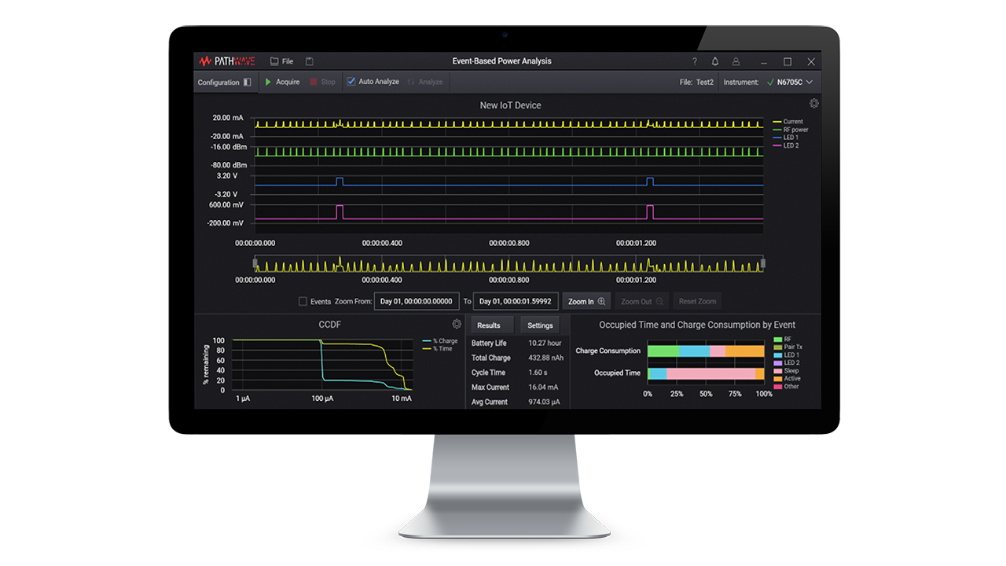This screenshot has width=1006, height=566.
Task: Click the PathWave logo
Action: tap(226, 61)
